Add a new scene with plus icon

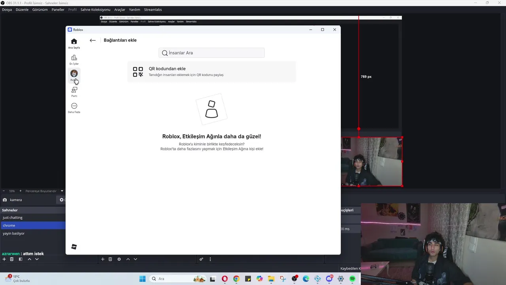[x=4, y=259]
